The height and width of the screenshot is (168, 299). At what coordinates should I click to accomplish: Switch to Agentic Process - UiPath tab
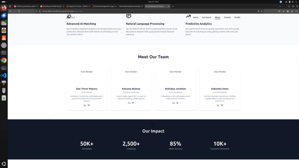click(x=78, y=6)
